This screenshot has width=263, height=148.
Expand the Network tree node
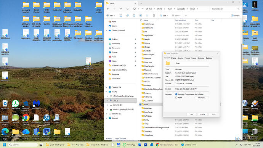click(106, 118)
